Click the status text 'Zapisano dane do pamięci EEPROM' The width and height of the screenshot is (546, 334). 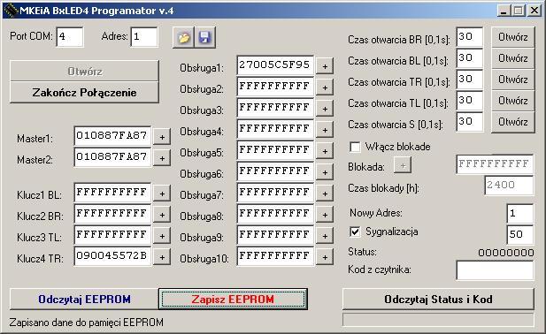pos(87,323)
